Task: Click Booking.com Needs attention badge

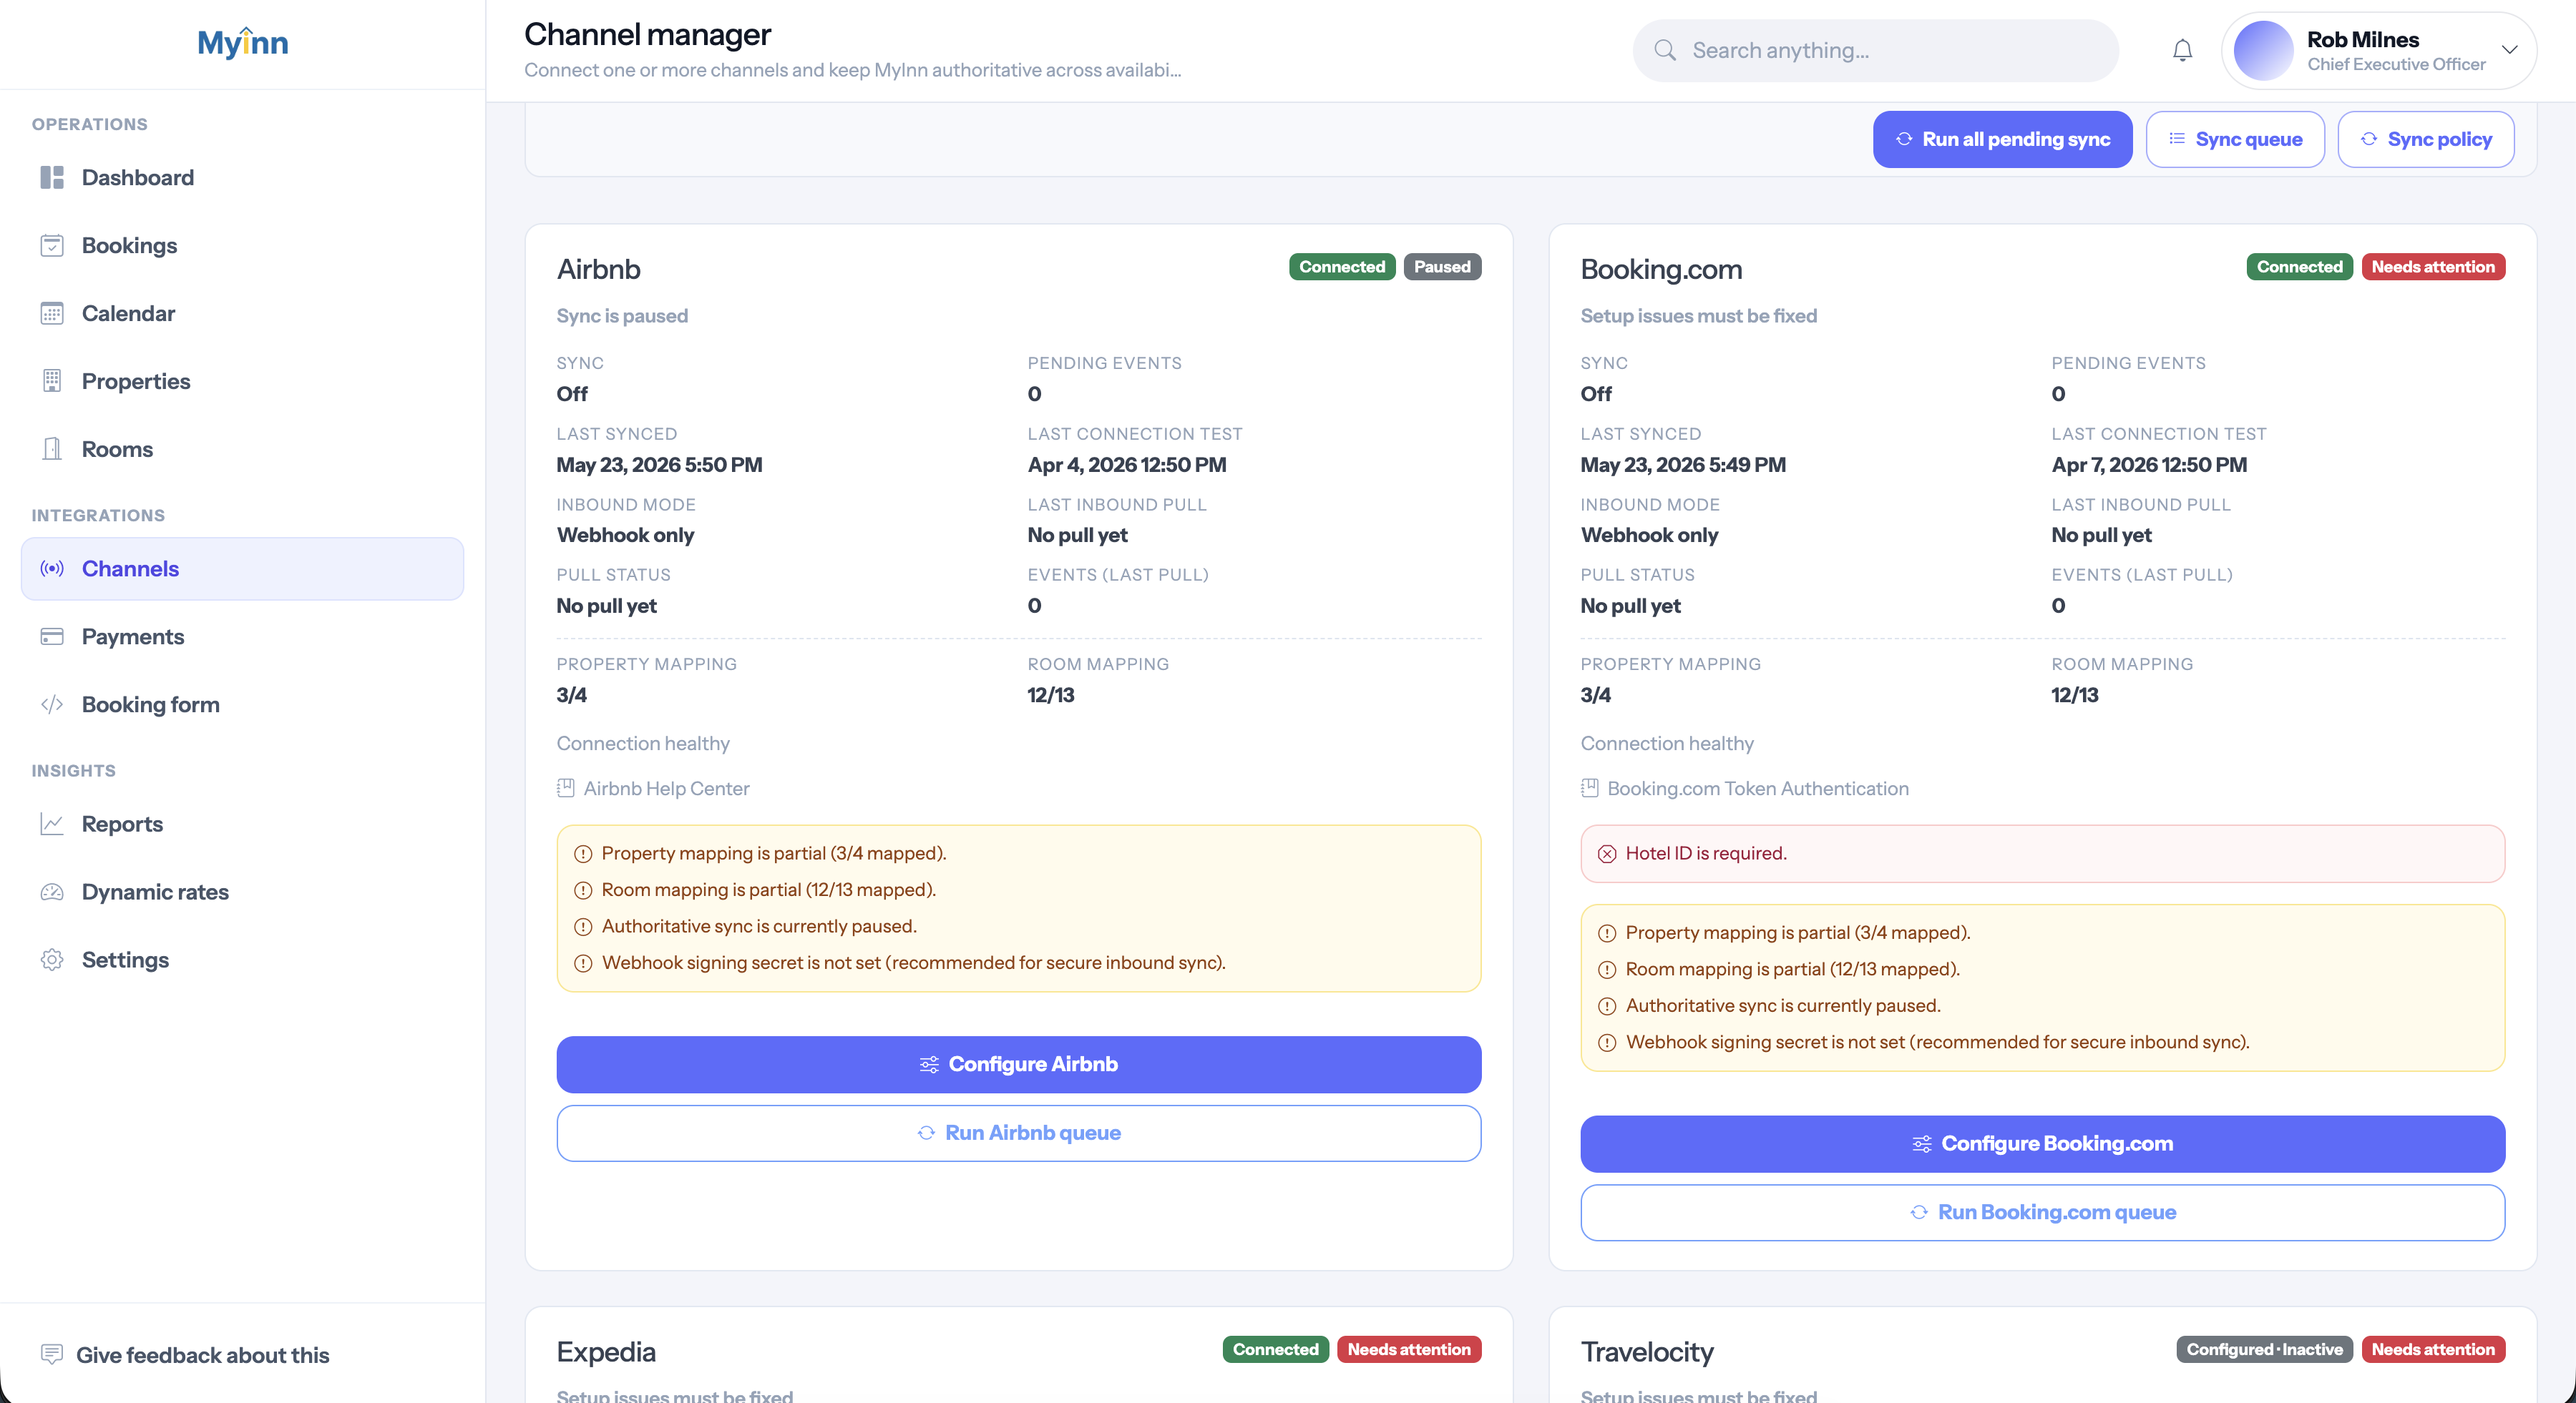Action: click(2433, 267)
